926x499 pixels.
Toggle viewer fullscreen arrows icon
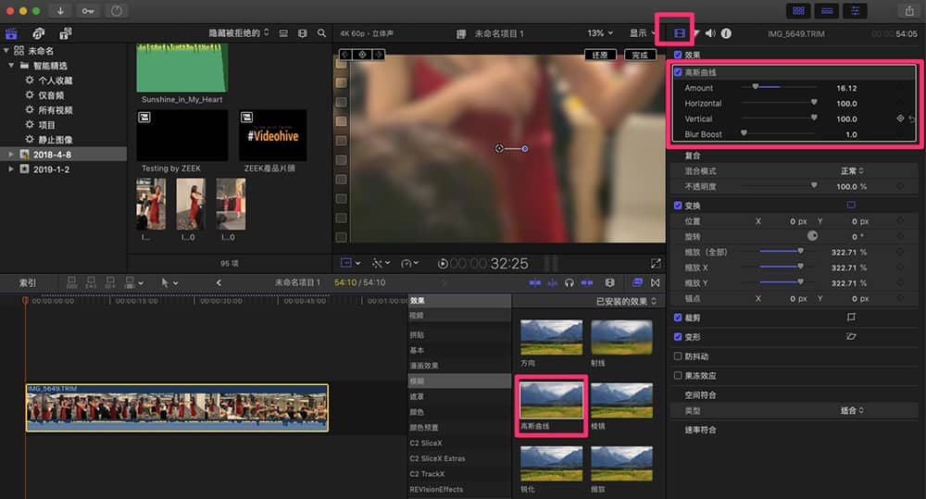[x=656, y=263]
